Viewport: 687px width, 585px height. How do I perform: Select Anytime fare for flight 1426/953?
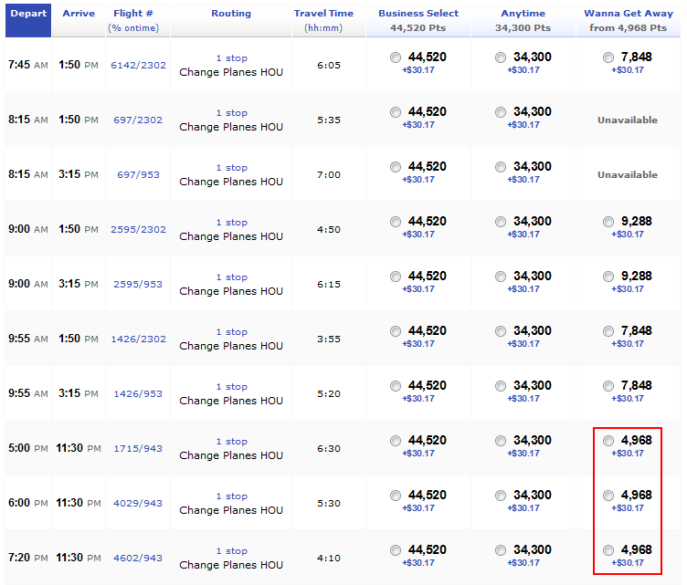click(x=501, y=386)
